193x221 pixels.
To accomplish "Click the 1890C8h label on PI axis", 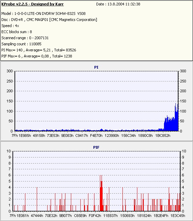I will coord(145,136).
